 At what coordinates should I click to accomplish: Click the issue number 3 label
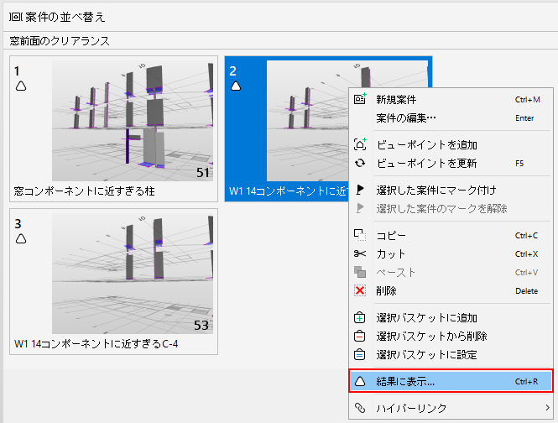pyautogui.click(x=18, y=223)
